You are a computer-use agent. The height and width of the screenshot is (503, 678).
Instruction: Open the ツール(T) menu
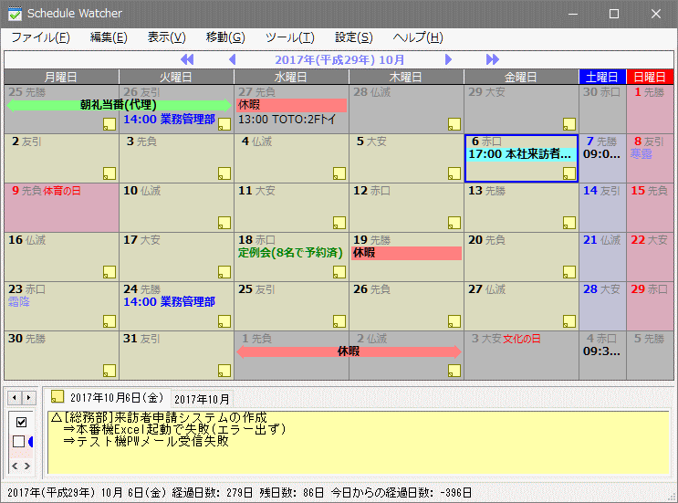[289, 37]
